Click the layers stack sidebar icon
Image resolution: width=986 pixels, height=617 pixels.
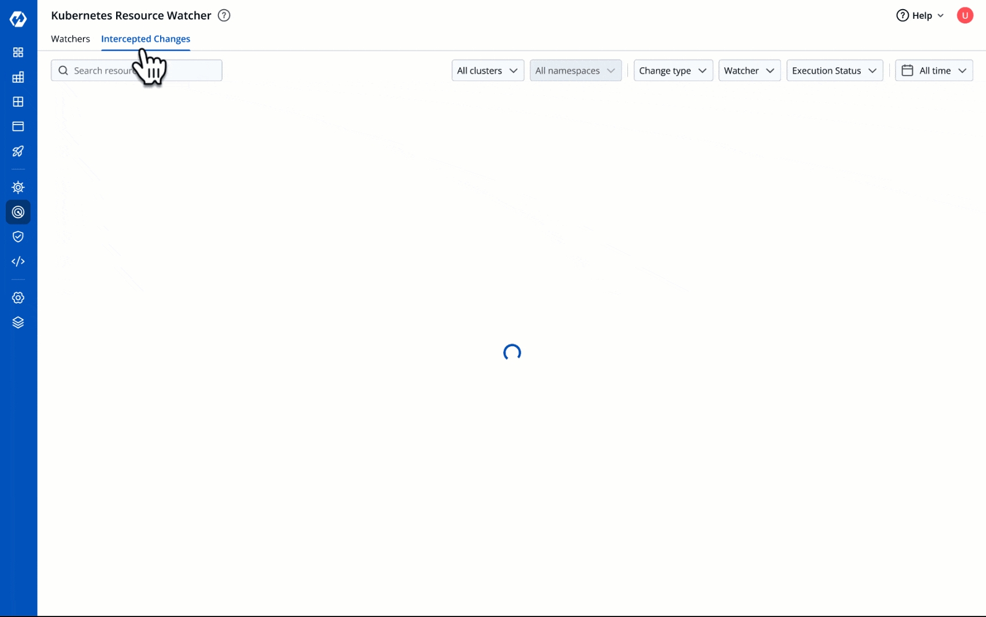pos(18,323)
